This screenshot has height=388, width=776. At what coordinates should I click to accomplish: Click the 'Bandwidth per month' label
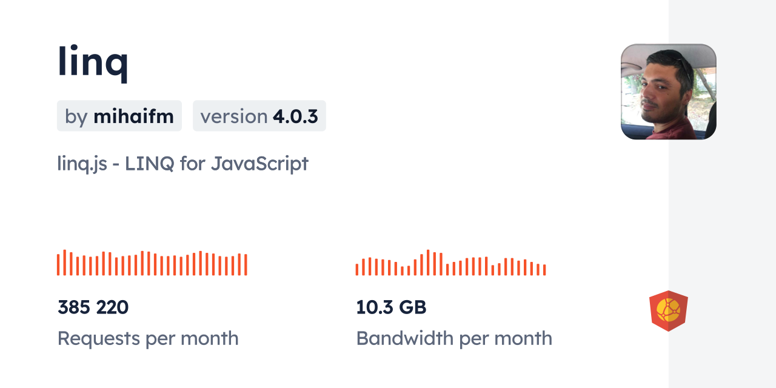454,338
